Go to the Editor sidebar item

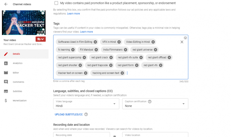(x=16, y=73)
